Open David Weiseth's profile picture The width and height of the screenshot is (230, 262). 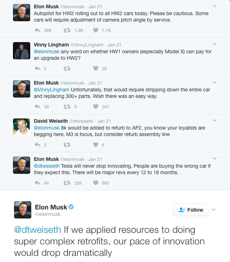[x=21, y=127]
